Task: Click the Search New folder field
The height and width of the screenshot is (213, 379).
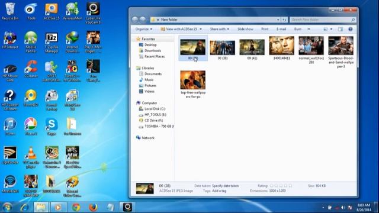Action: click(x=322, y=20)
